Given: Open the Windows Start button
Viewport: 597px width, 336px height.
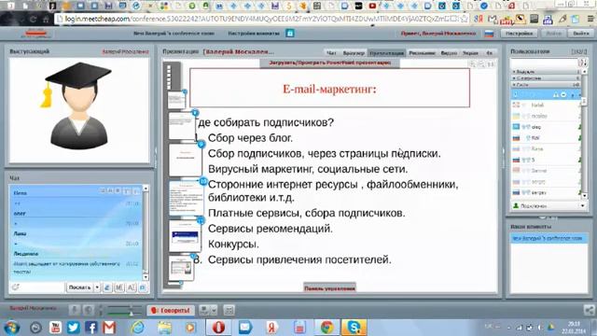Looking at the screenshot, I should [x=11, y=328].
